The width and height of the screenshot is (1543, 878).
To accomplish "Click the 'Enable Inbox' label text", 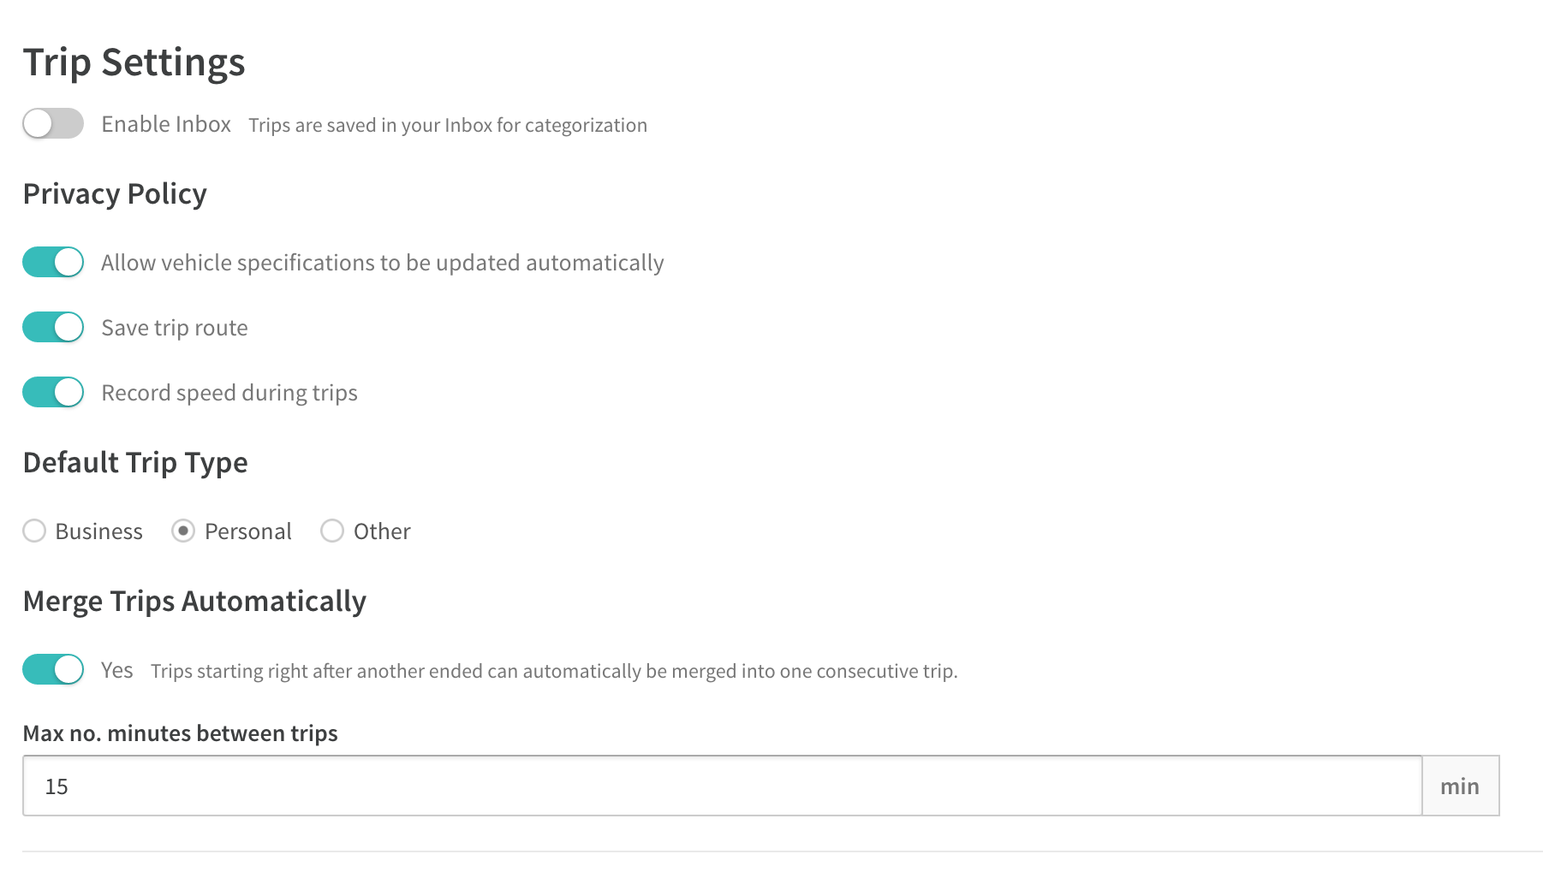I will tap(166, 124).
